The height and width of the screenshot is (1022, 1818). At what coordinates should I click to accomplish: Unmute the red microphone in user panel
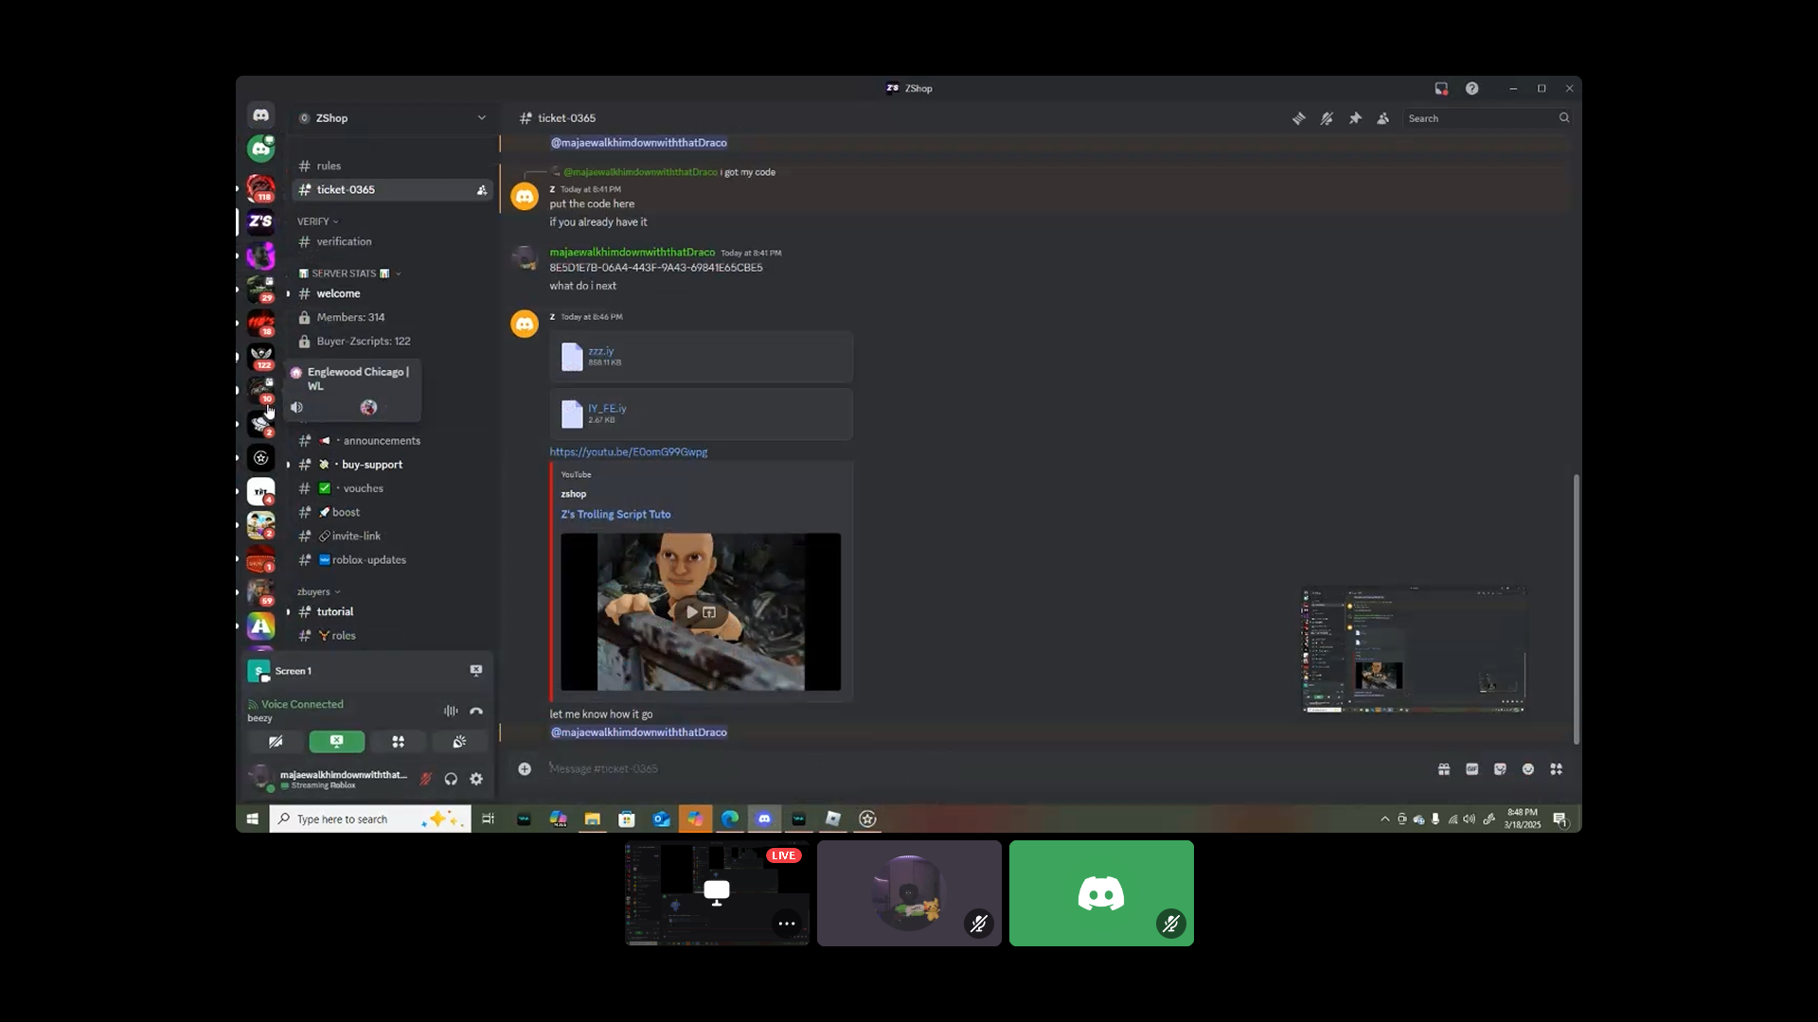426,779
